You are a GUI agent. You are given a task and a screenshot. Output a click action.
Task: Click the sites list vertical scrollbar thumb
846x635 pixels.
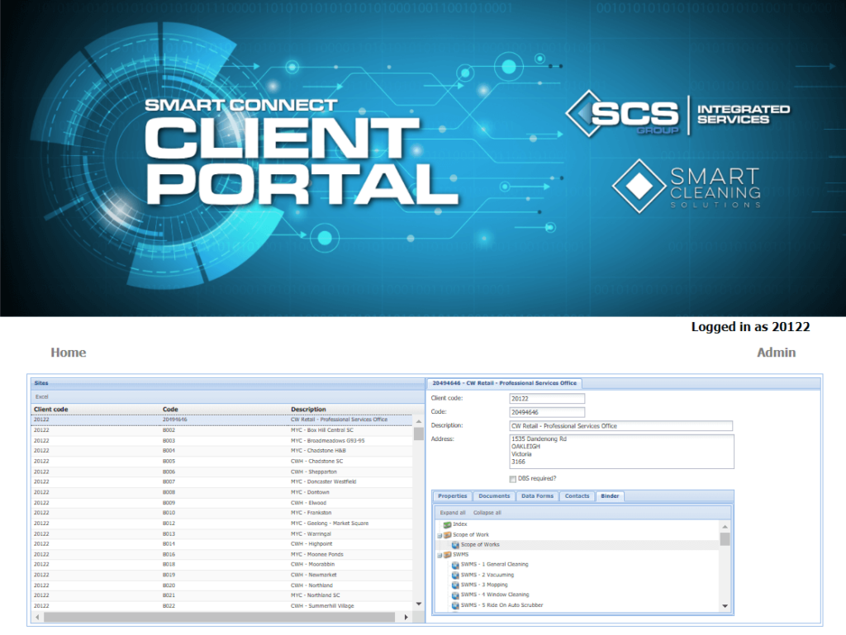[x=419, y=434]
